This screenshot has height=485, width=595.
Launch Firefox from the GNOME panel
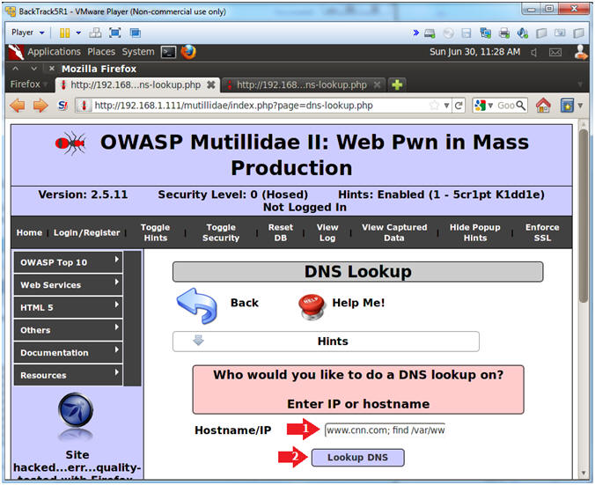(188, 52)
